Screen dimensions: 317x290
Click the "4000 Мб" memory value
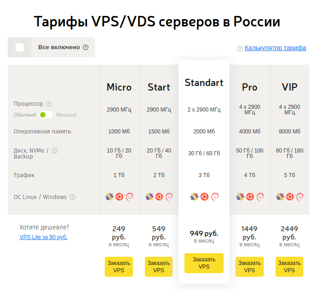pos(250,132)
